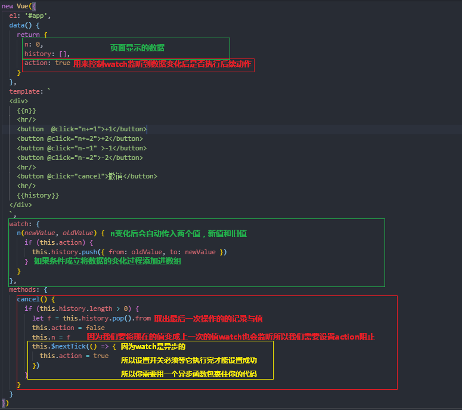The image size is (462, 410).
Task: Click the red comment starting '因为我们要将现在的值'
Action: [x=231, y=337]
